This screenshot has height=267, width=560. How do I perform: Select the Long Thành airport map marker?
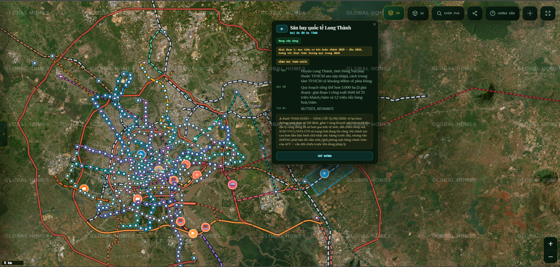coord(324,173)
